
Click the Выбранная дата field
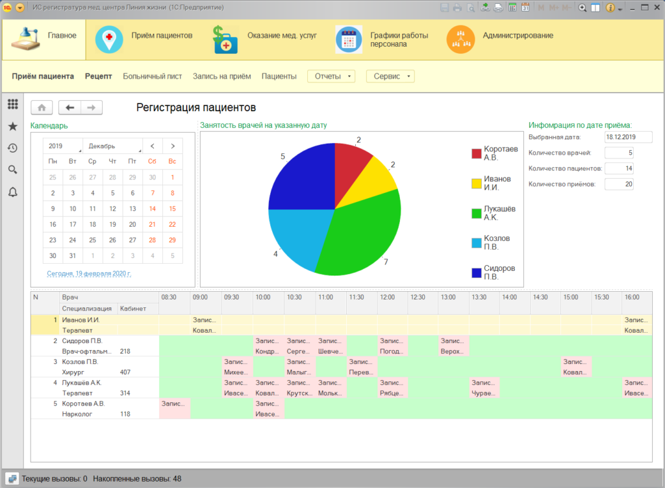tap(628, 137)
